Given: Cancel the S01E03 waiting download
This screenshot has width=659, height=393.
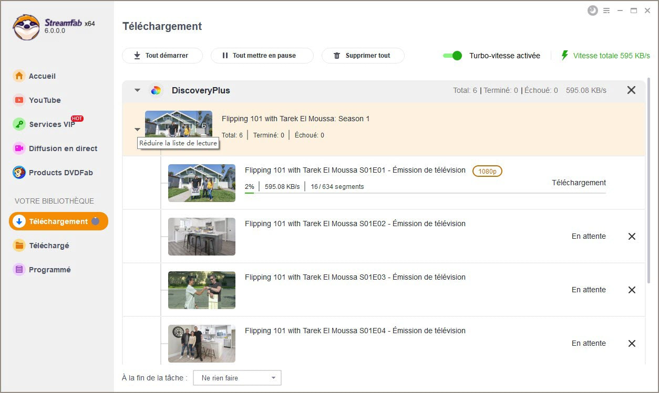Looking at the screenshot, I should coord(632,290).
